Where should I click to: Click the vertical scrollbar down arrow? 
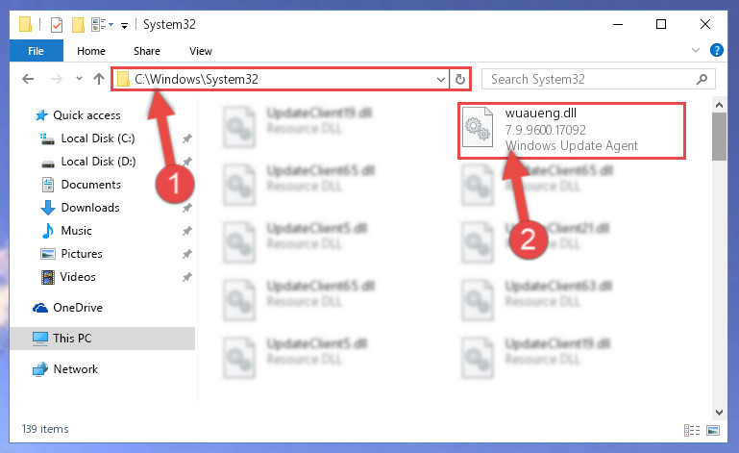[x=719, y=413]
